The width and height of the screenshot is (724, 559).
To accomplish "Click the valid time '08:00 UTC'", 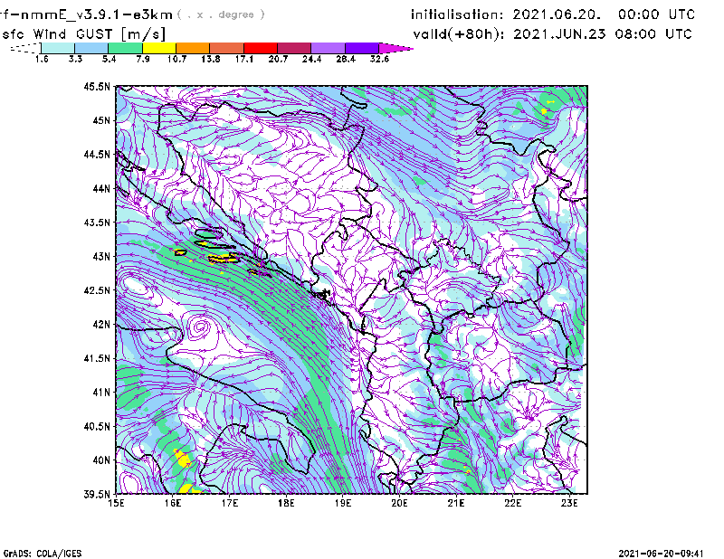I will (653, 34).
